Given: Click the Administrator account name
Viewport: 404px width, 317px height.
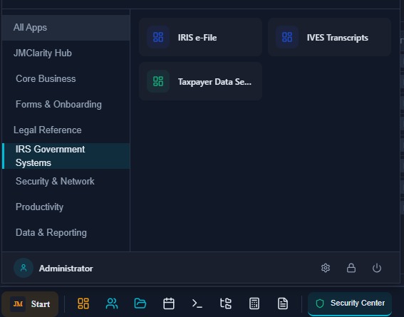Looking at the screenshot, I should click(x=66, y=269).
